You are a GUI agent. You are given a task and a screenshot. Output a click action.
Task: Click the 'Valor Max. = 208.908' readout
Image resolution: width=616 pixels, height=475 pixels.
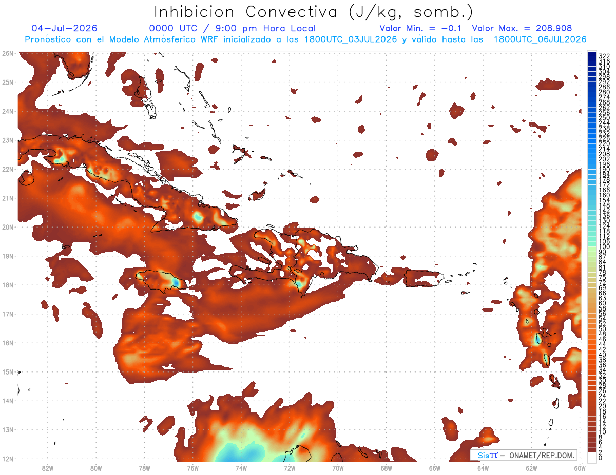click(x=522, y=28)
